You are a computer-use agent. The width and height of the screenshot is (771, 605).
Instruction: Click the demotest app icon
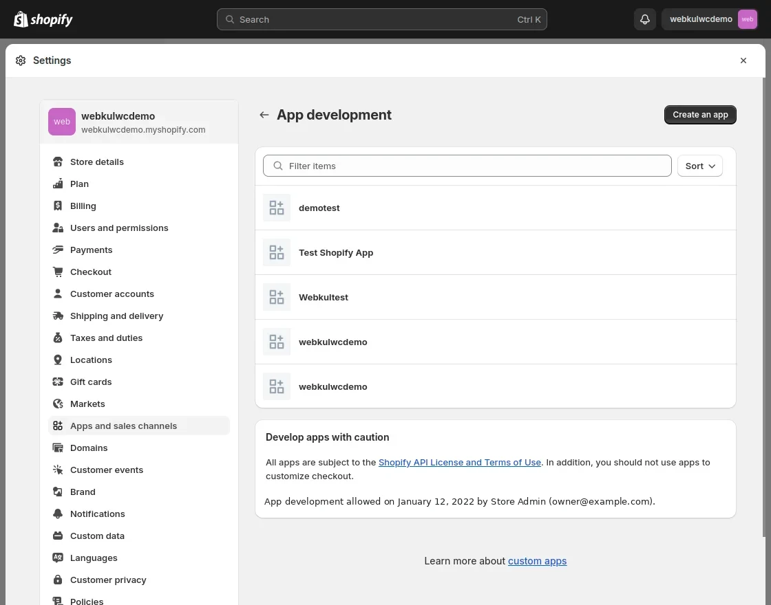[277, 208]
